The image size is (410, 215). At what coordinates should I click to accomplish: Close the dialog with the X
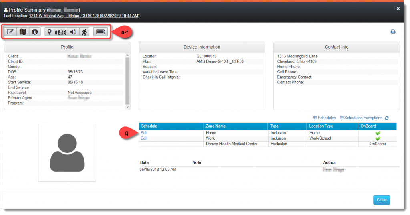398,8
